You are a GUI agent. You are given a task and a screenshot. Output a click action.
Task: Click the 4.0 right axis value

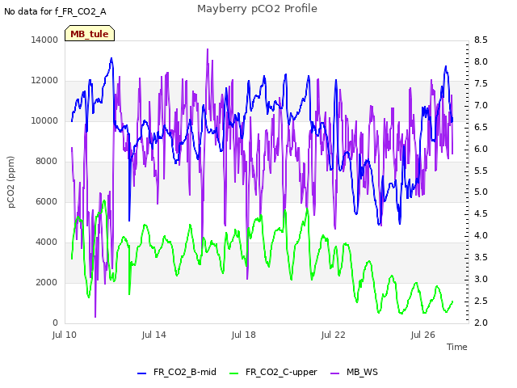(x=481, y=235)
